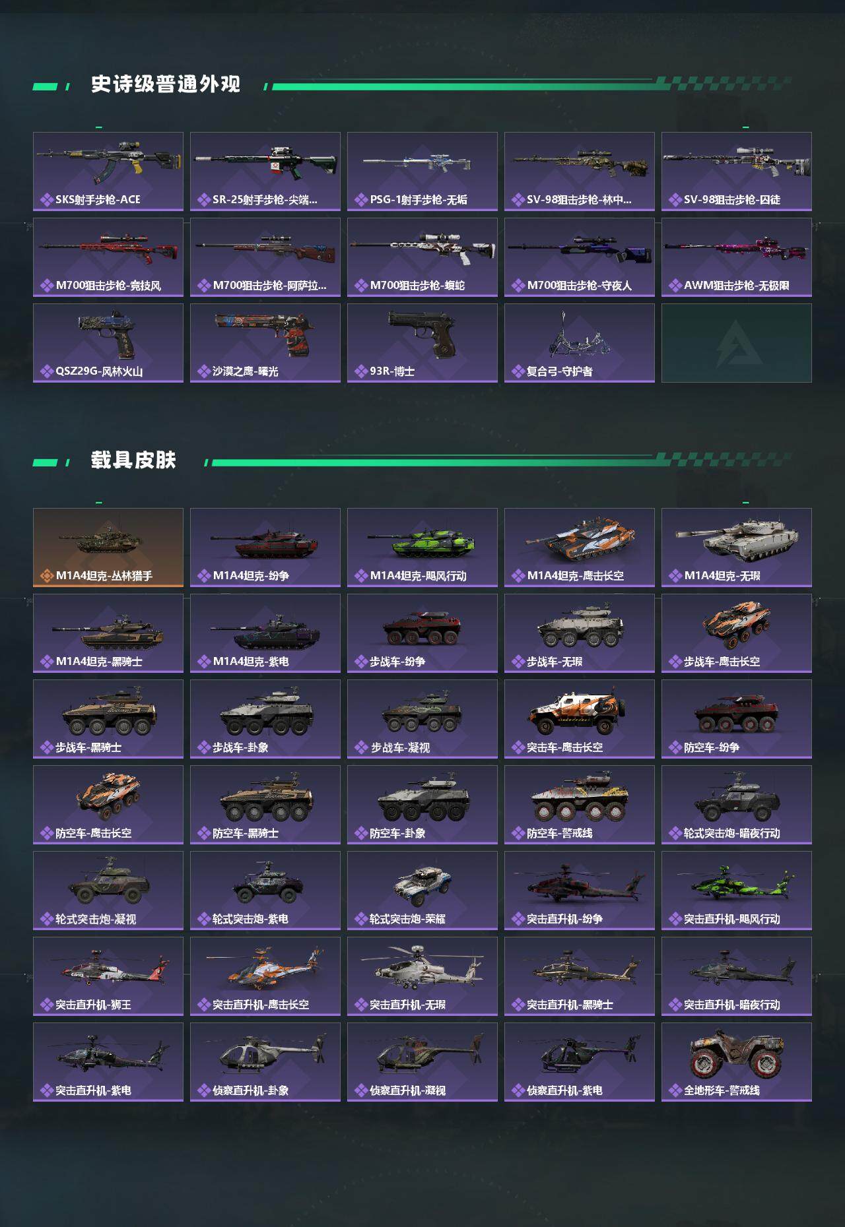Pick the 93R-博士 pistol icon

click(422, 343)
